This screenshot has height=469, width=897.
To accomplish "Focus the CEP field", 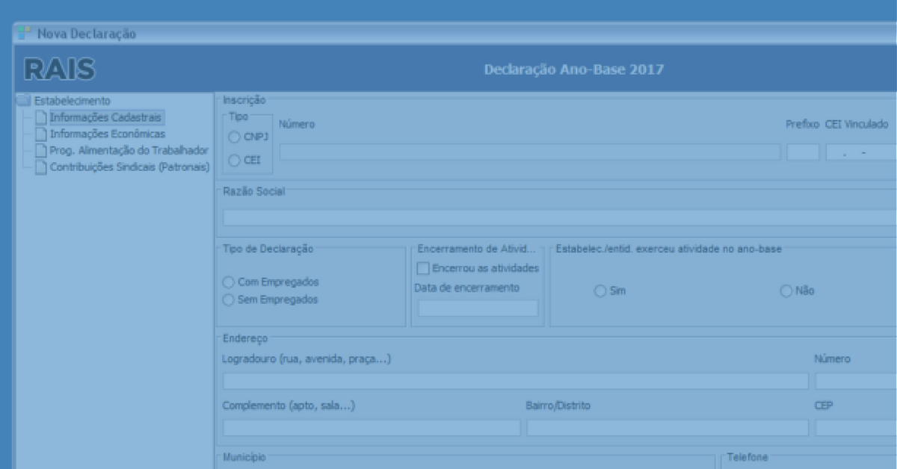I will click(856, 428).
